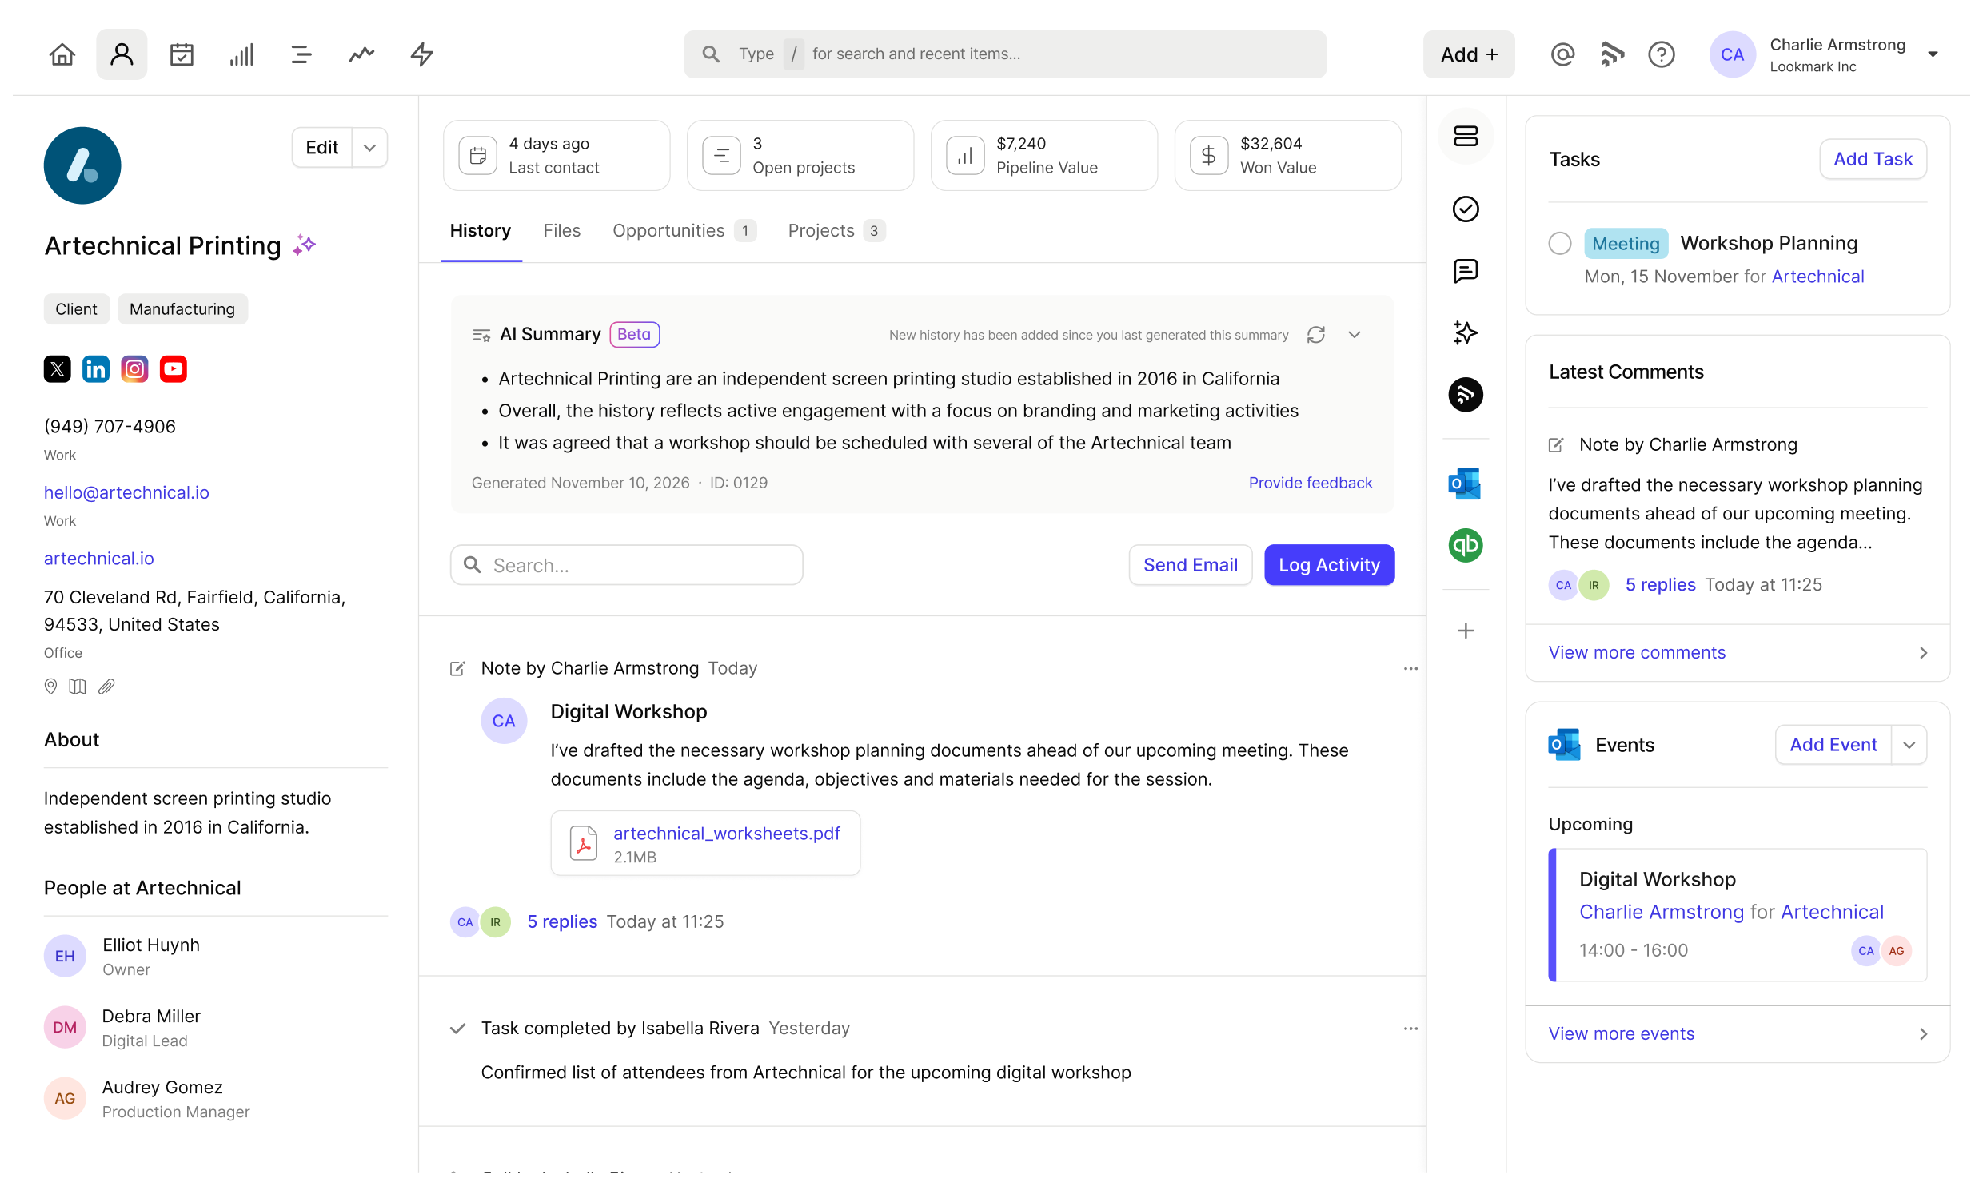Open the Files tab
Image resolution: width=1983 pixels, height=1186 pixels.
click(561, 230)
